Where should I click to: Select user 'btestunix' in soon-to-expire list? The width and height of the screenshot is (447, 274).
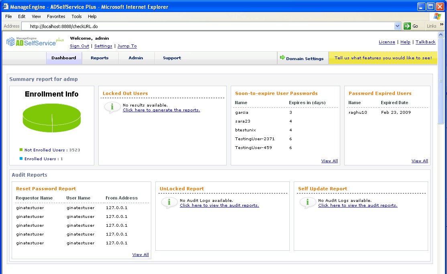tap(246, 130)
